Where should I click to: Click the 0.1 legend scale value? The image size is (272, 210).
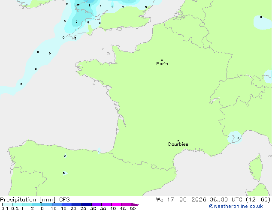tap(5, 208)
